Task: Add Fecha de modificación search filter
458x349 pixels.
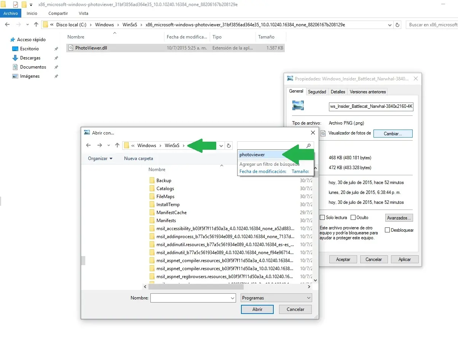Action: (263, 171)
